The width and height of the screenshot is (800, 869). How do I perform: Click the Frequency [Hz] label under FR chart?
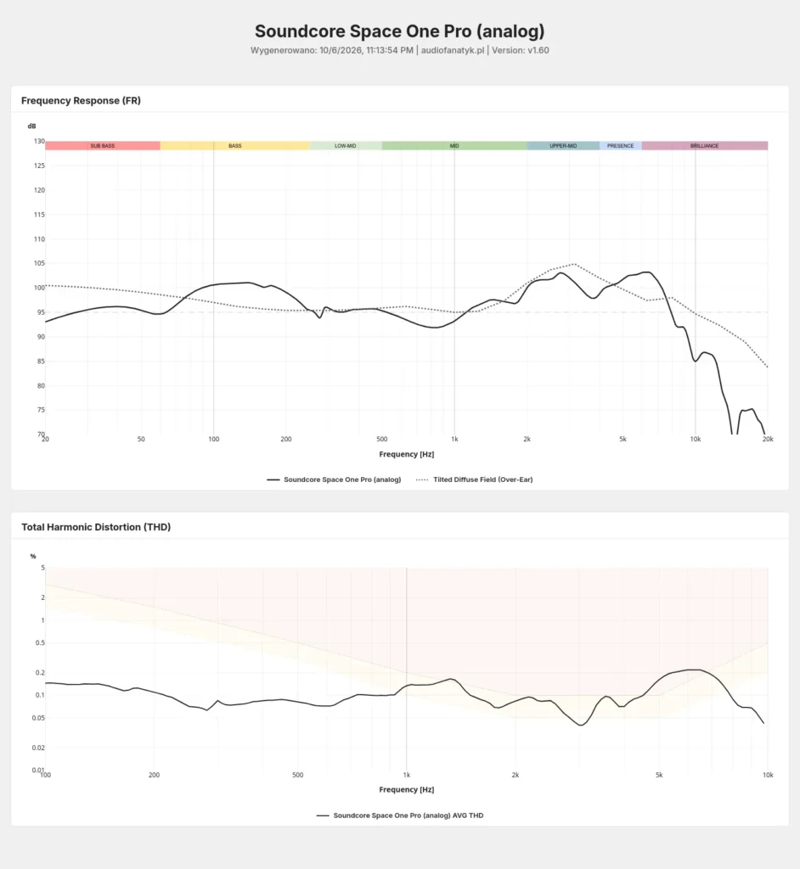[x=407, y=454]
